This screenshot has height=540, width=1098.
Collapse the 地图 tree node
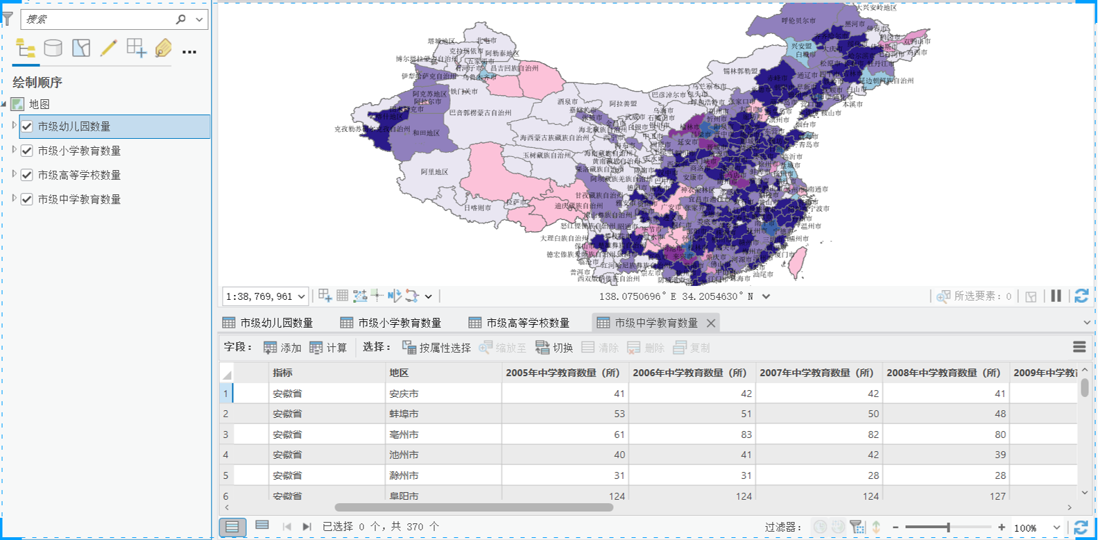[x=4, y=104]
